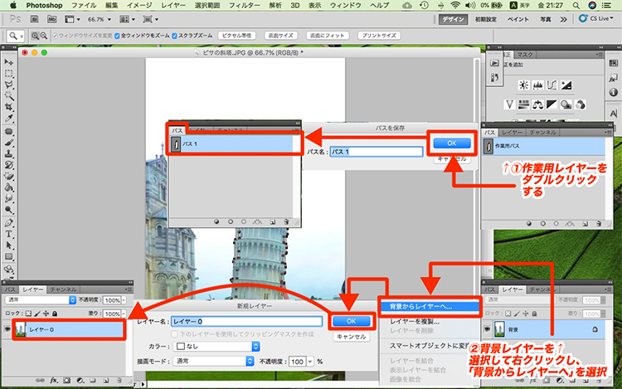Open the Info panel from the right dock
Screen dimensions: 622x389
click(x=613, y=92)
